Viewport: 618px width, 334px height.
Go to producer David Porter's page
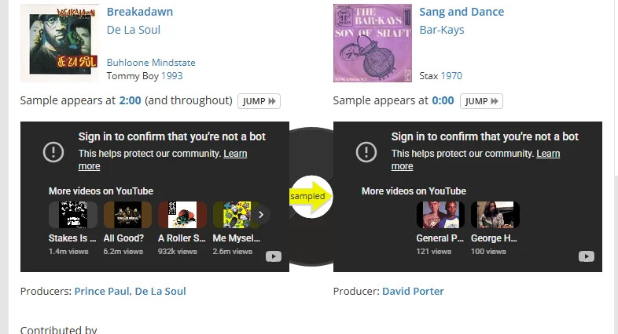(x=413, y=291)
